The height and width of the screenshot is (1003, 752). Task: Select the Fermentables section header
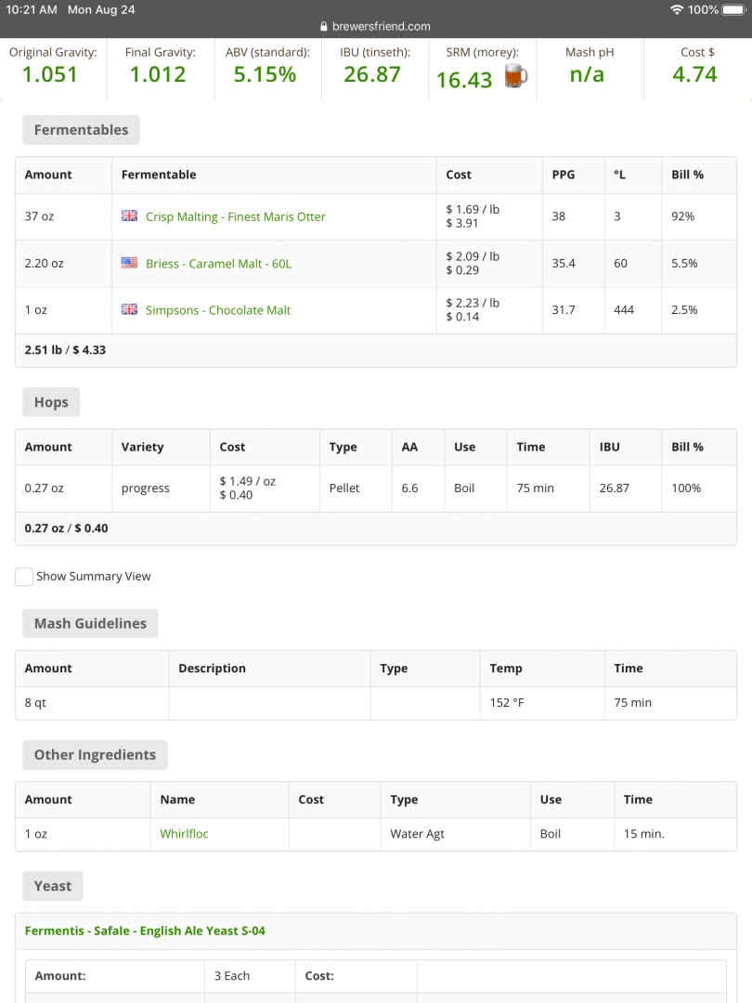pyautogui.click(x=81, y=130)
